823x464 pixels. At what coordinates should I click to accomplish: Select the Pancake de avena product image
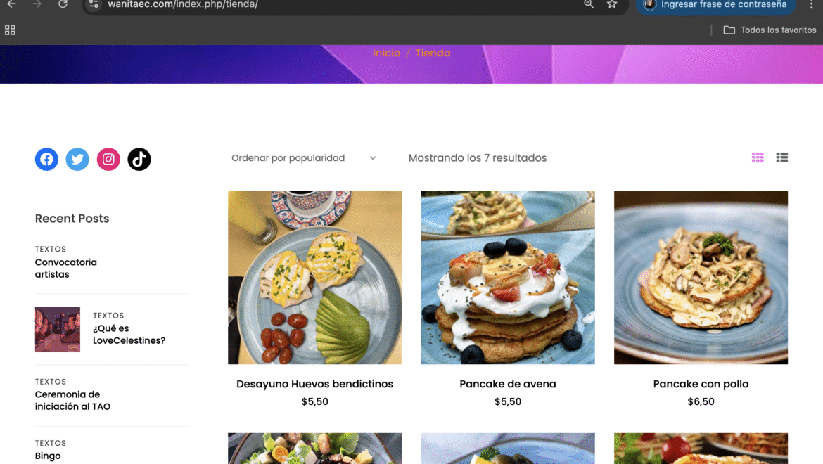click(508, 278)
